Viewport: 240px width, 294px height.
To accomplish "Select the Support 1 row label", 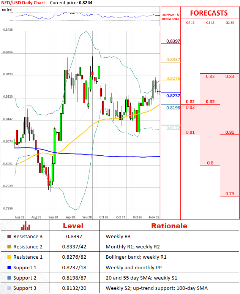I will [25, 268].
